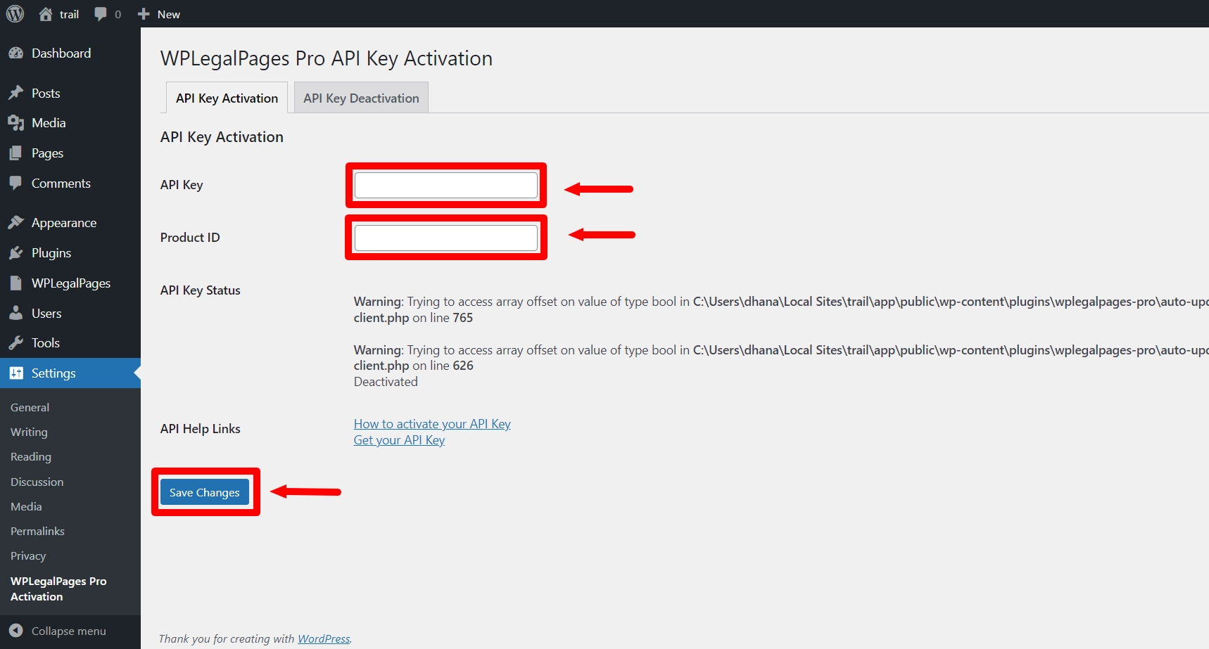Viewport: 1209px width, 649px height.
Task: Click inside the API Key field
Action: click(445, 185)
